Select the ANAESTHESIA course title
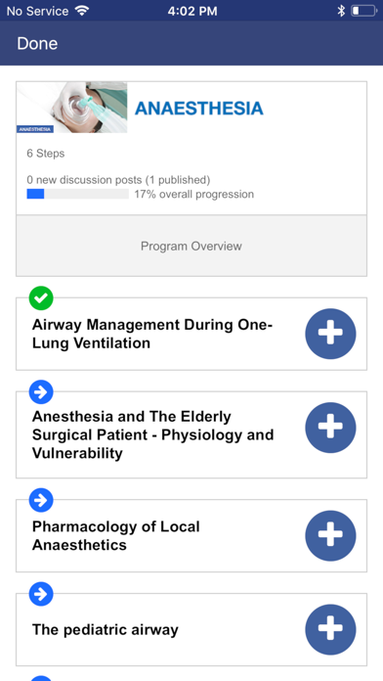Viewport: 383px width, 681px height. pos(199,109)
